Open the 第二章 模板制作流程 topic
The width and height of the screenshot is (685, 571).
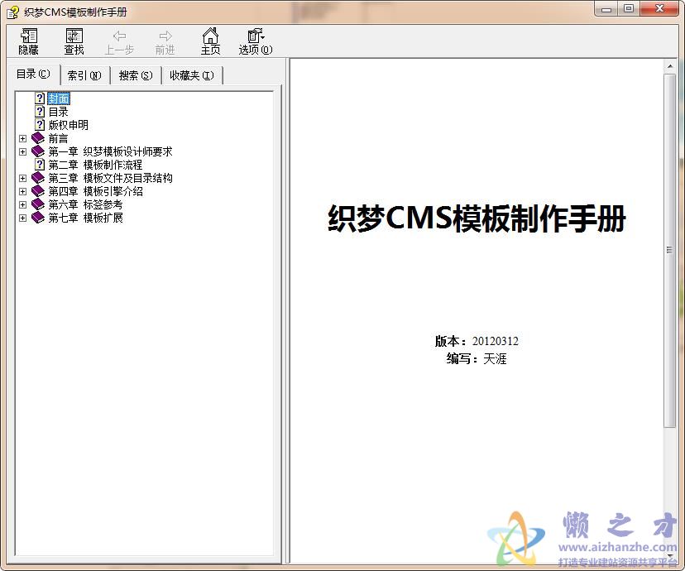click(x=88, y=164)
